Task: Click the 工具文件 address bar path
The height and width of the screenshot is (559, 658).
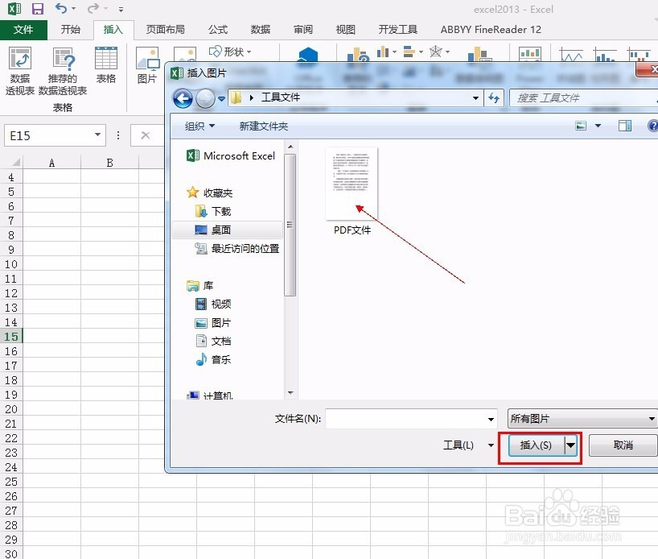Action: (280, 97)
